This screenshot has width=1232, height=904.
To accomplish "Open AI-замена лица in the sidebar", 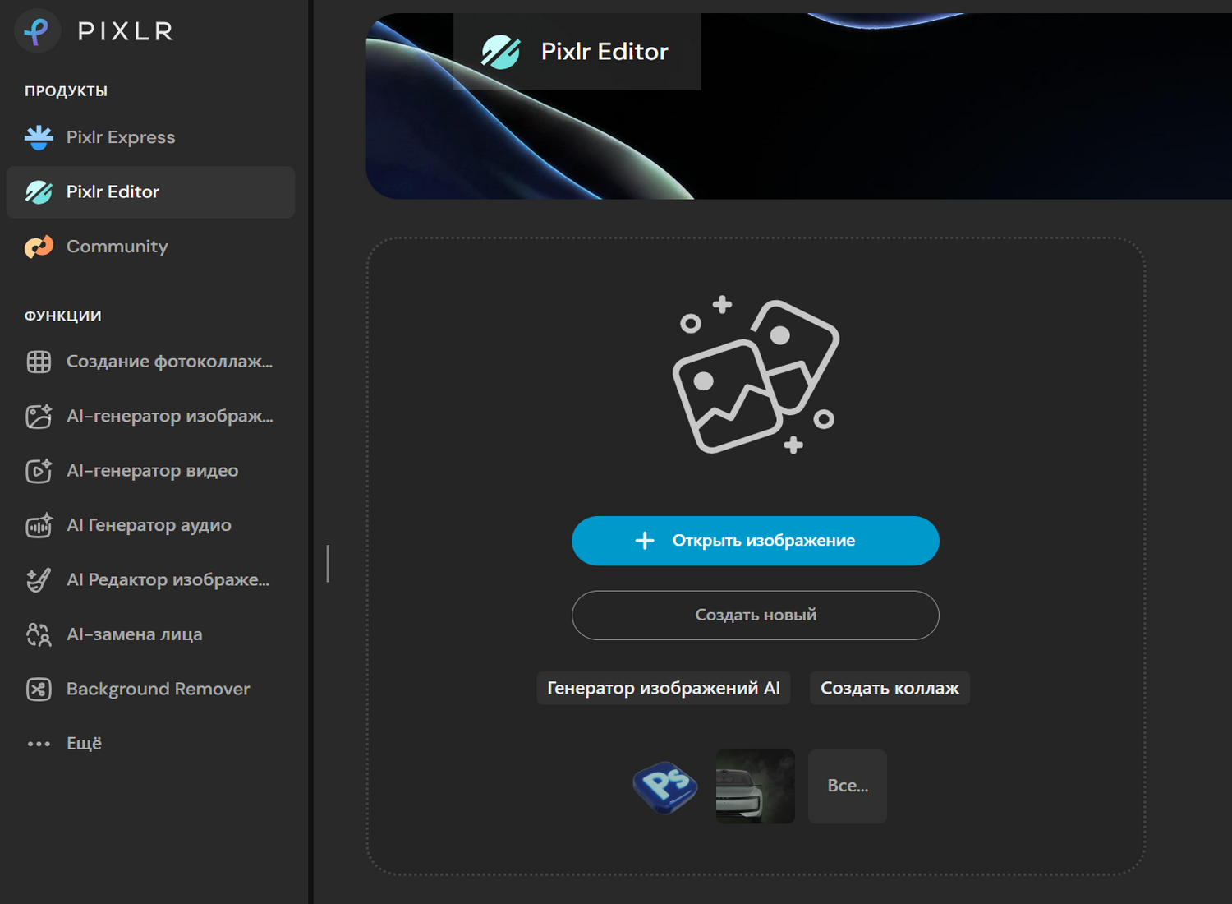I will point(150,634).
